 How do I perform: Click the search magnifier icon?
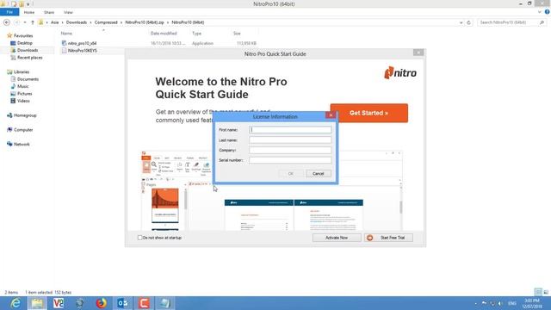coord(542,22)
